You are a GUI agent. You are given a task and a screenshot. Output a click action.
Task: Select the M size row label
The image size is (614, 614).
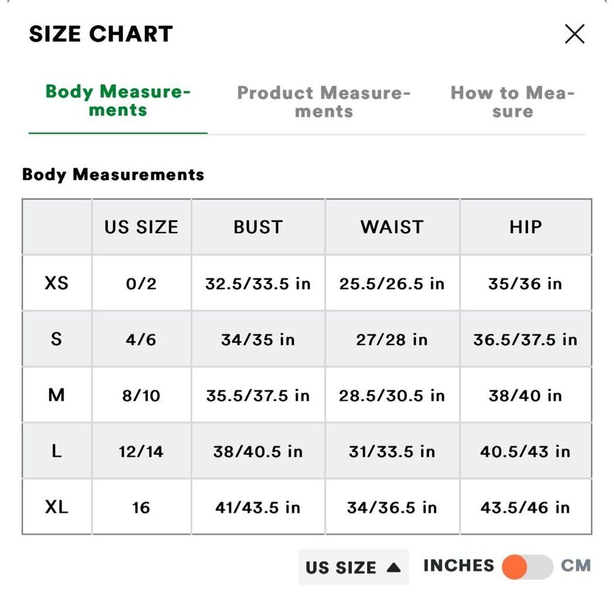56,395
